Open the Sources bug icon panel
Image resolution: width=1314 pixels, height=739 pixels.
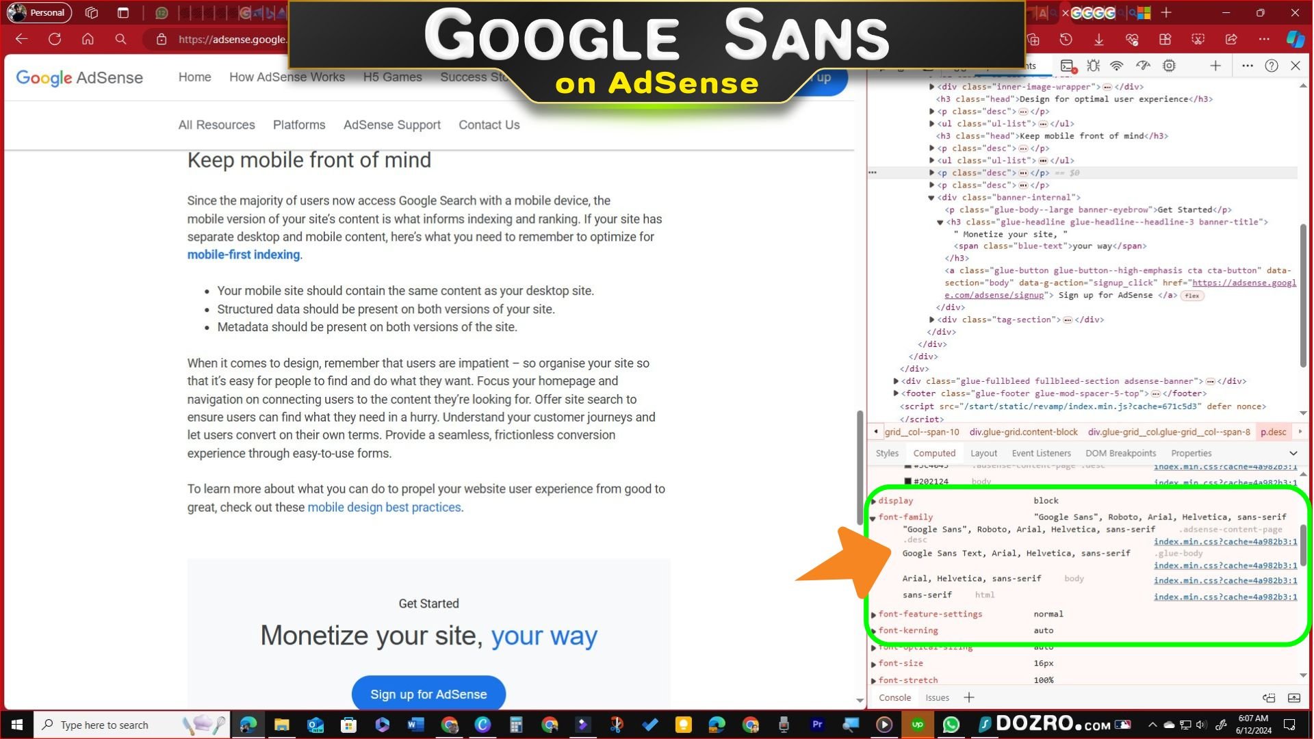(x=1093, y=66)
